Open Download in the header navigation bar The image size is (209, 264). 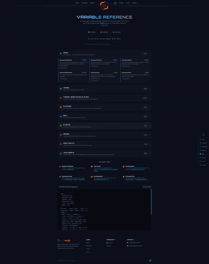(x=84, y=3)
